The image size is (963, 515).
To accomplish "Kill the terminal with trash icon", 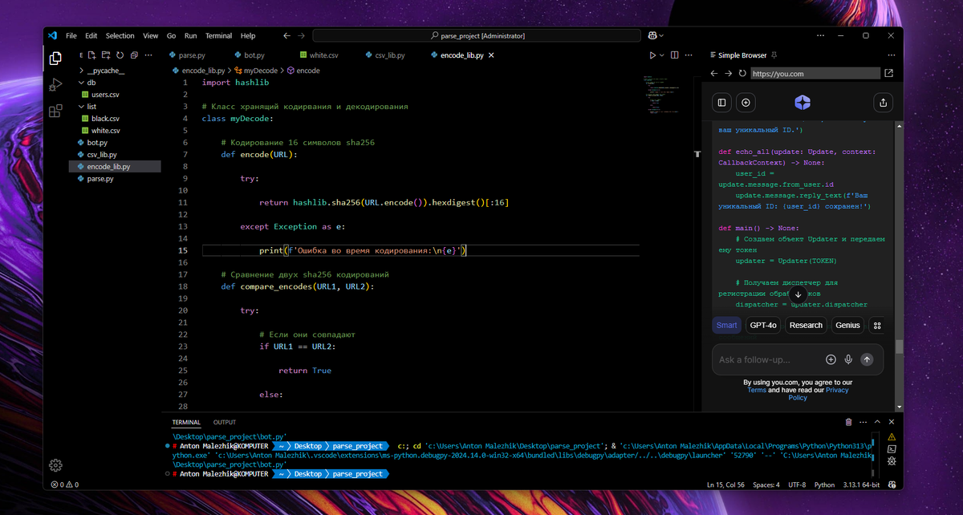I will click(x=849, y=422).
